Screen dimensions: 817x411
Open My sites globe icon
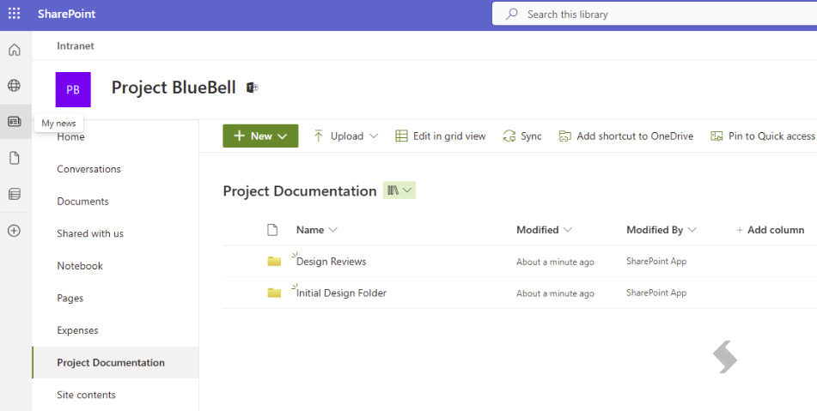tap(15, 85)
